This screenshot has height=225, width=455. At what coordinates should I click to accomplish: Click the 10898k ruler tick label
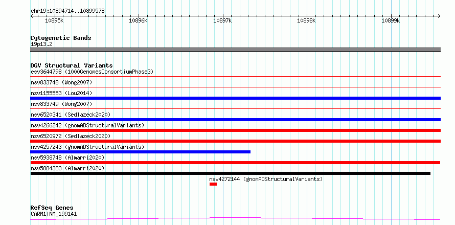[x=306, y=20]
